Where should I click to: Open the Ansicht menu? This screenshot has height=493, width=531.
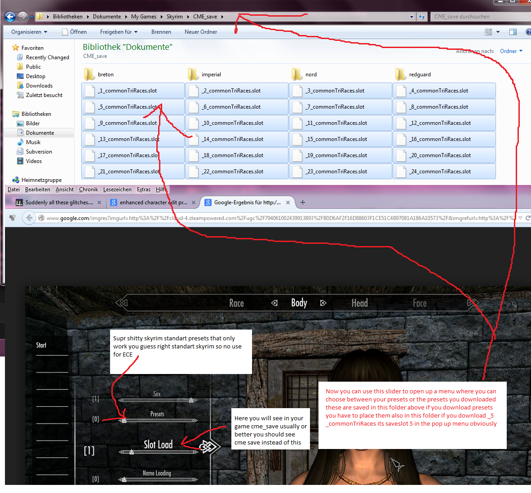coord(64,189)
